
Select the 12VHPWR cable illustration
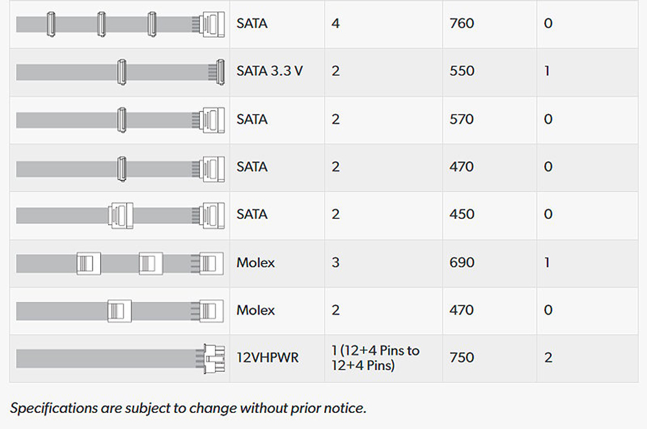120,358
